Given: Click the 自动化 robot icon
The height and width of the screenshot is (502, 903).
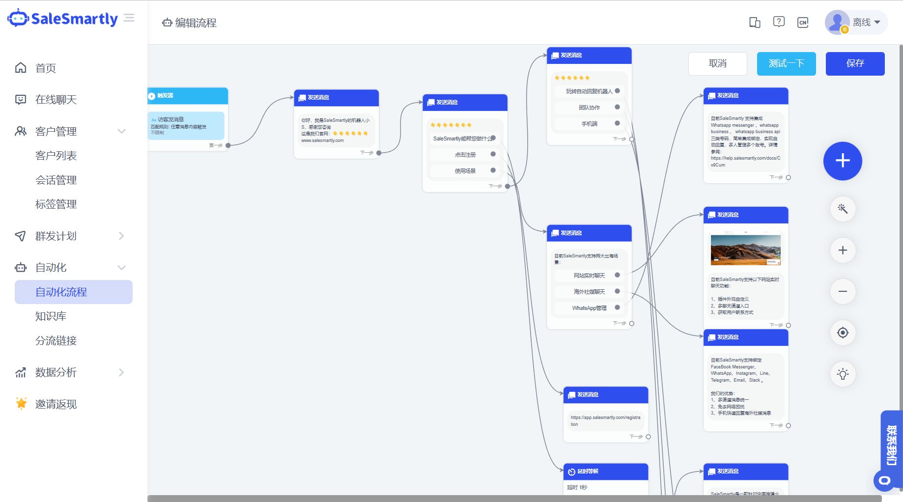Looking at the screenshot, I should [21, 268].
